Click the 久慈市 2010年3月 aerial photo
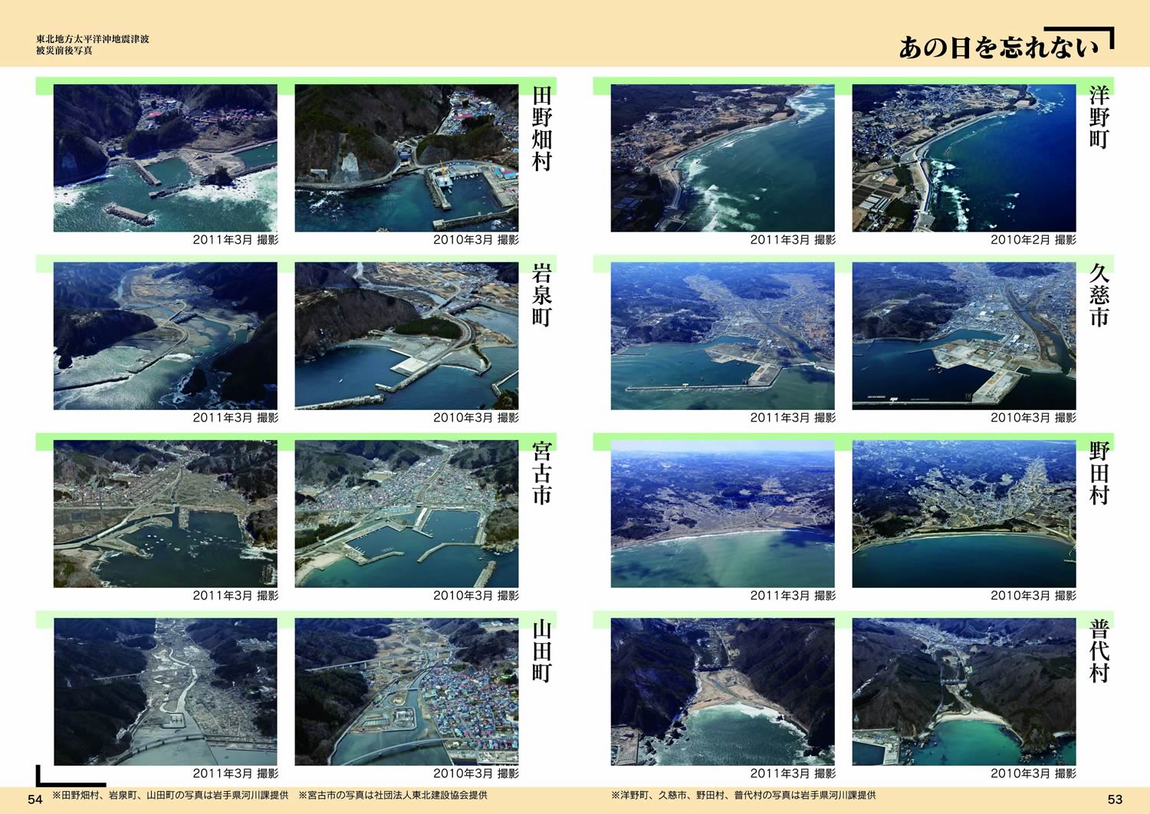1150x814 pixels. pos(964,336)
